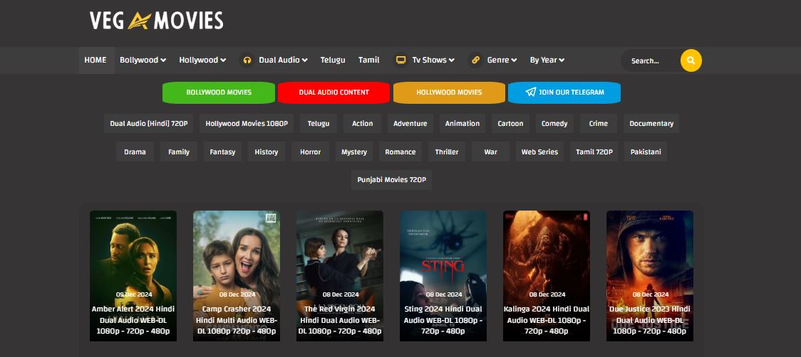Browse the Romance category tag
The width and height of the screenshot is (801, 357).
[x=400, y=152]
